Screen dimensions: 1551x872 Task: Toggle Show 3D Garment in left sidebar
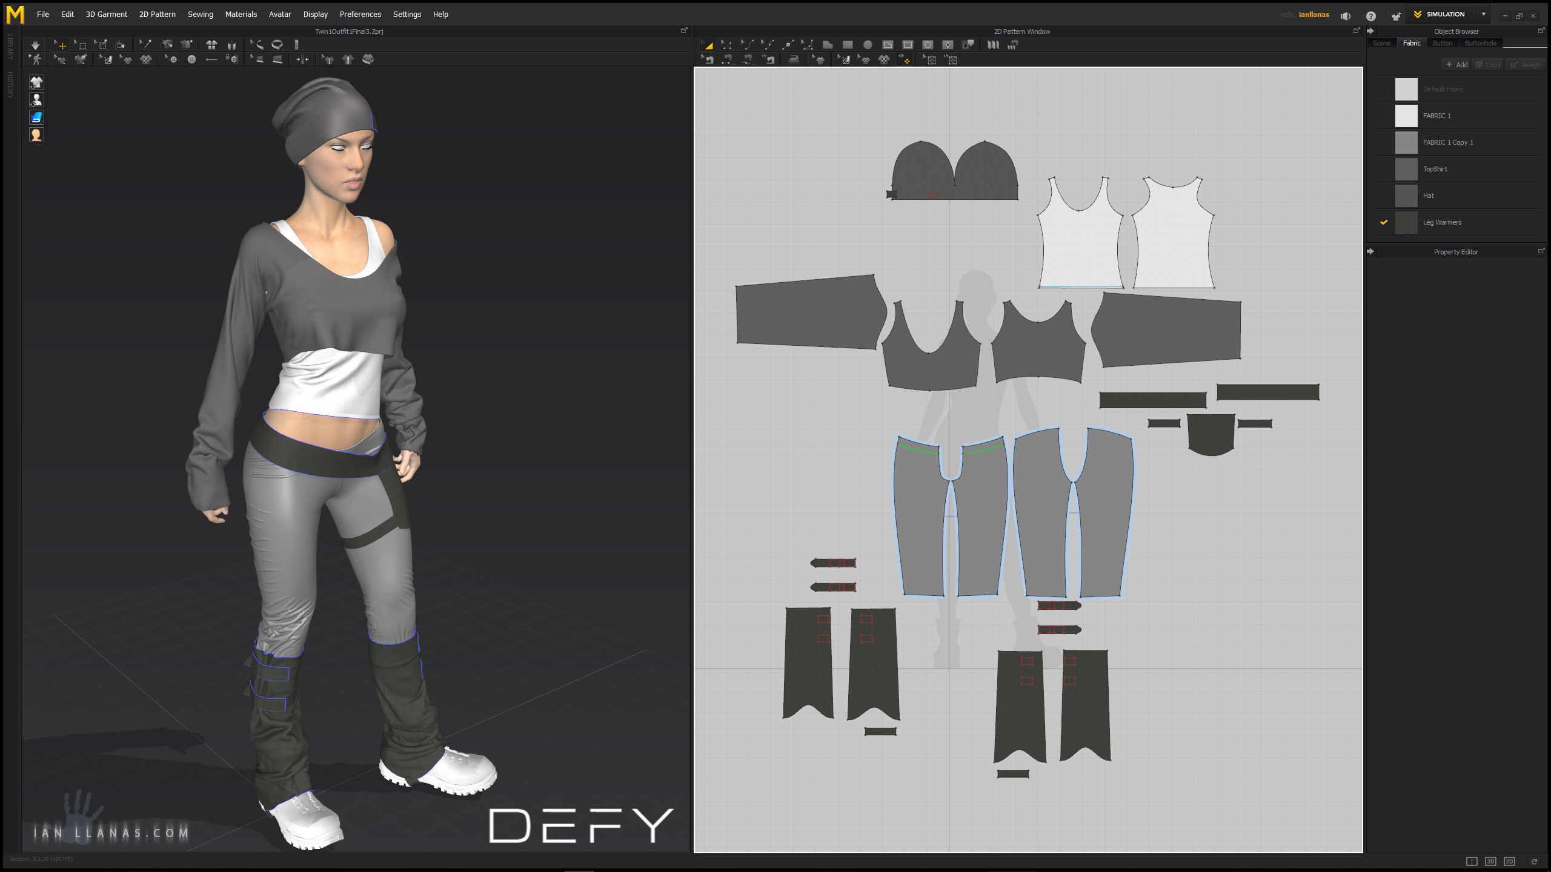coord(36,82)
